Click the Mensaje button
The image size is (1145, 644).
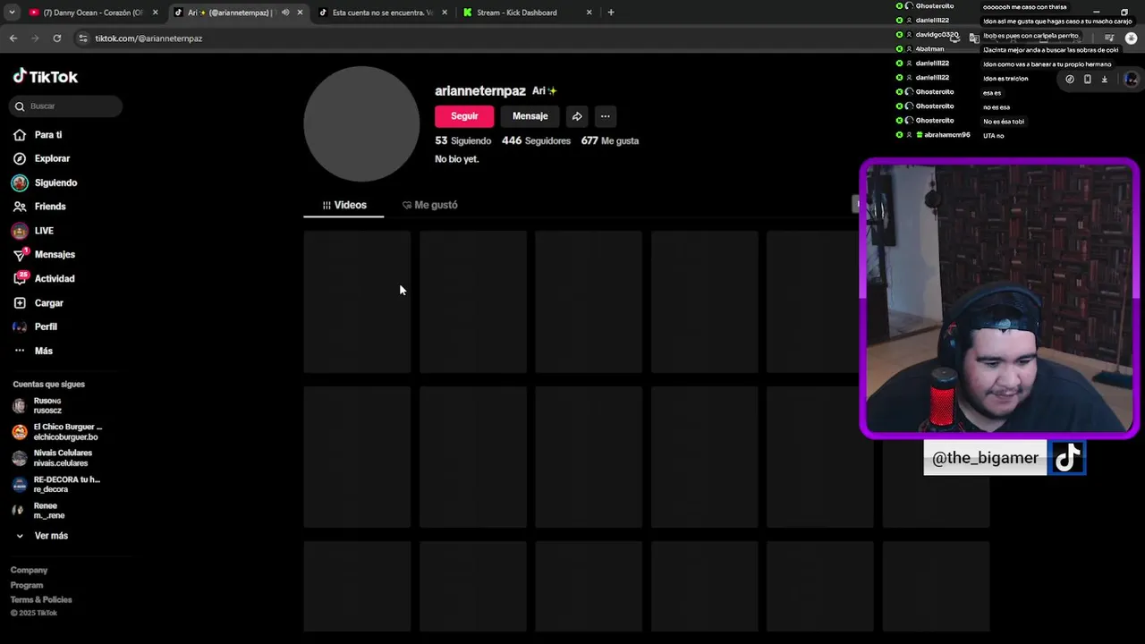pyautogui.click(x=530, y=116)
